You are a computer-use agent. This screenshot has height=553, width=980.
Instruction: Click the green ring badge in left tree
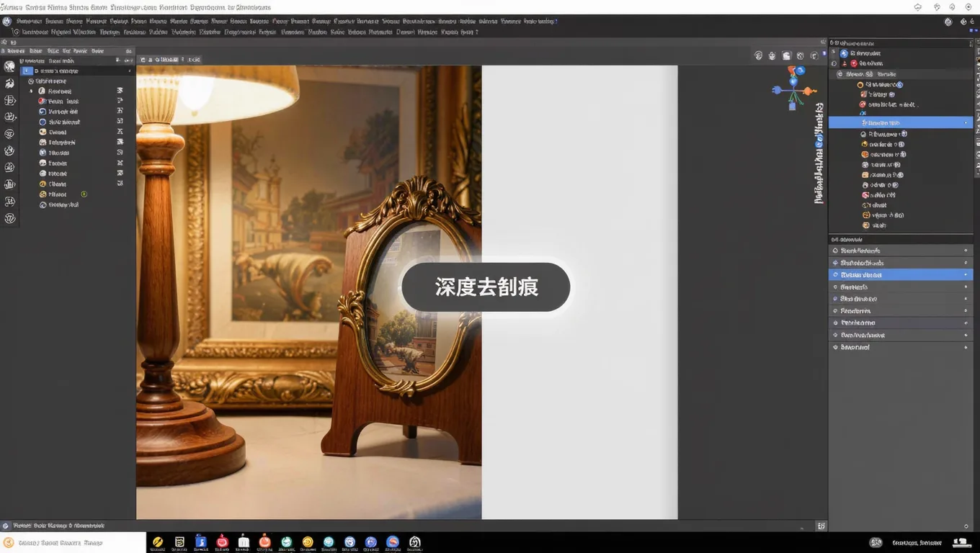click(84, 194)
